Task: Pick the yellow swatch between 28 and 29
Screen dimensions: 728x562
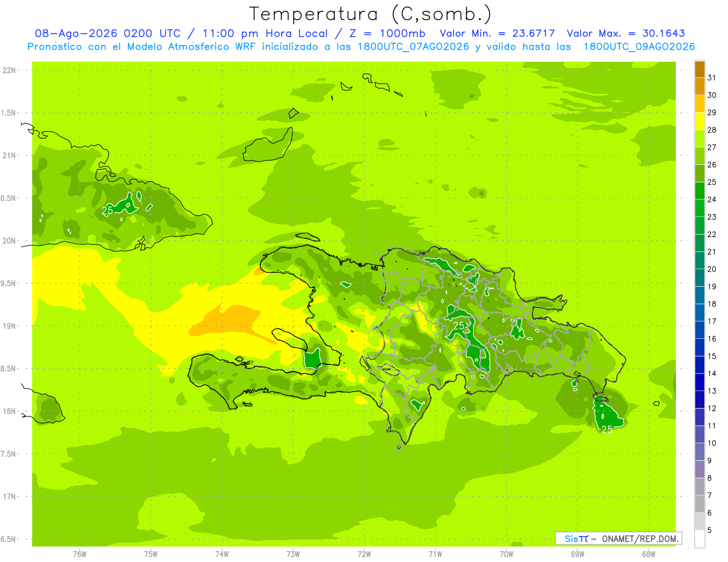Action: (x=699, y=121)
